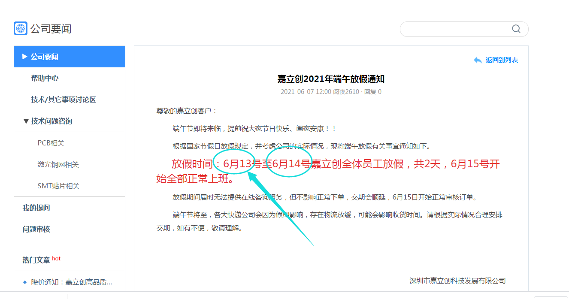Open the 公司要闻 sidebar tab
Image resolution: width=569 pixels, height=299 pixels.
(x=70, y=57)
